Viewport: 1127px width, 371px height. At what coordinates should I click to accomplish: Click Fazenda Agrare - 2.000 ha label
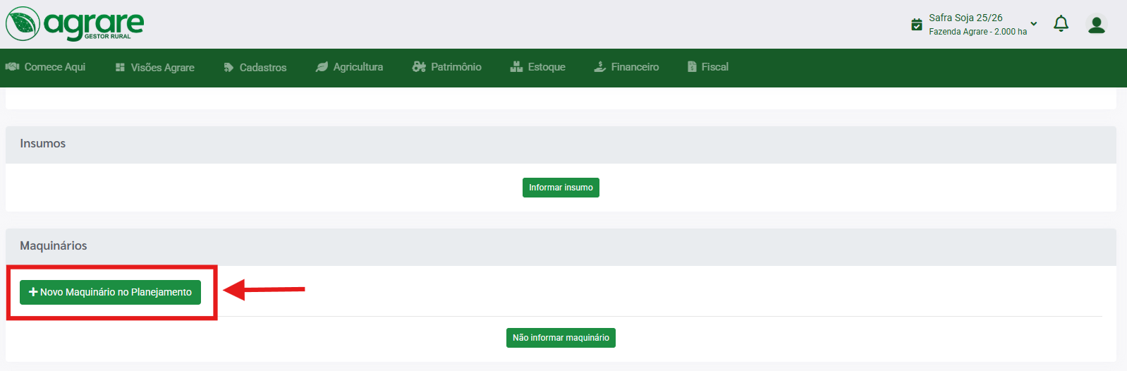pos(977,32)
